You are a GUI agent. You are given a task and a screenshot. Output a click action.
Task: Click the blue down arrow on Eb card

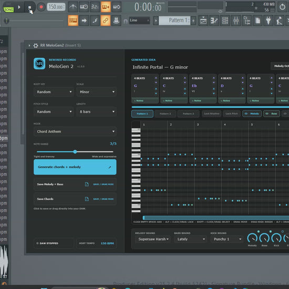pyautogui.click(x=214, y=94)
